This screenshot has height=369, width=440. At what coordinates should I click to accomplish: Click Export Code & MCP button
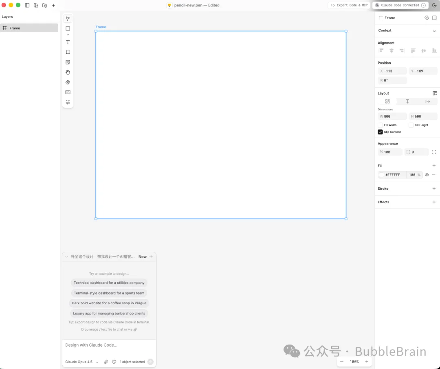(x=349, y=5)
